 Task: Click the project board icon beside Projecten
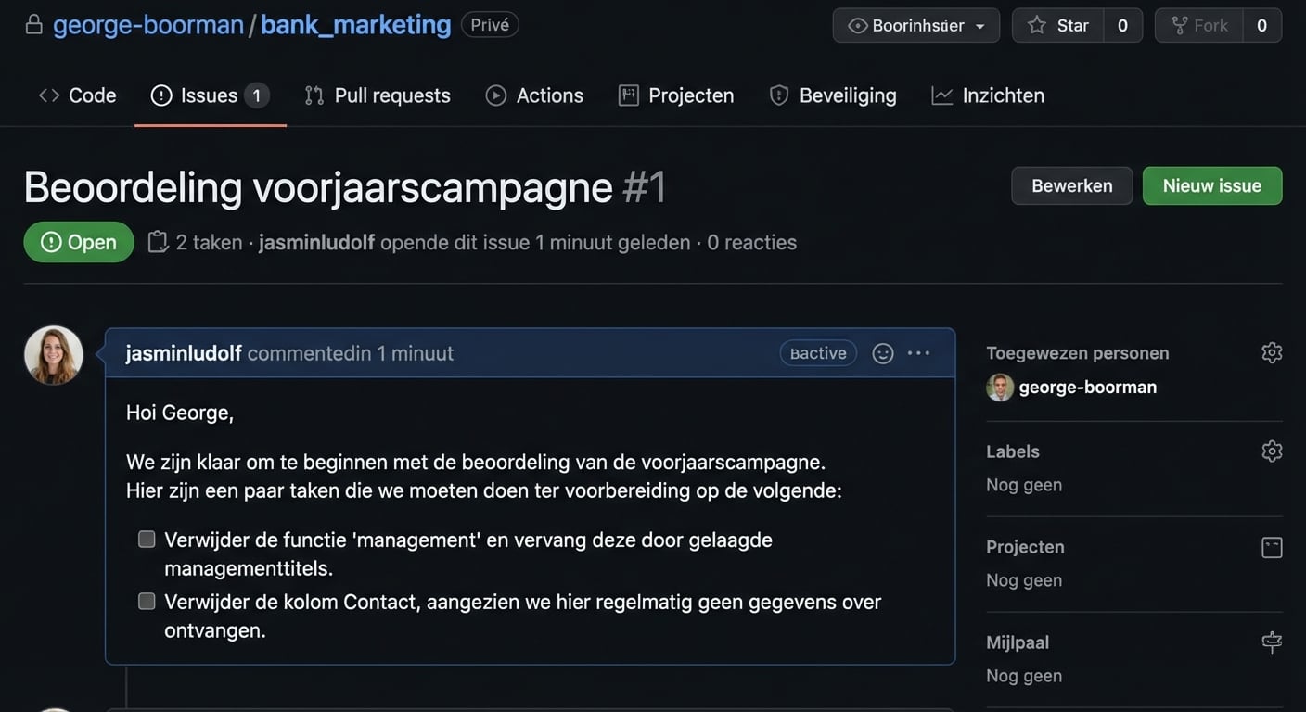[1271, 547]
